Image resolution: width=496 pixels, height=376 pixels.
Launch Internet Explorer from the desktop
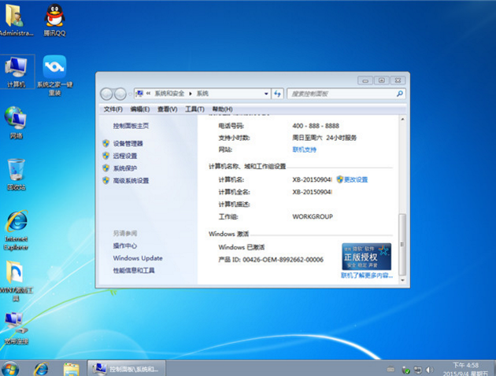[x=16, y=230]
